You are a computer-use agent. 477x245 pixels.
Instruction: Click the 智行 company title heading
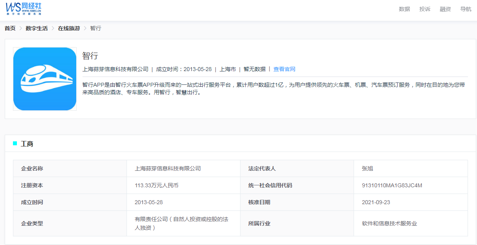(90, 56)
